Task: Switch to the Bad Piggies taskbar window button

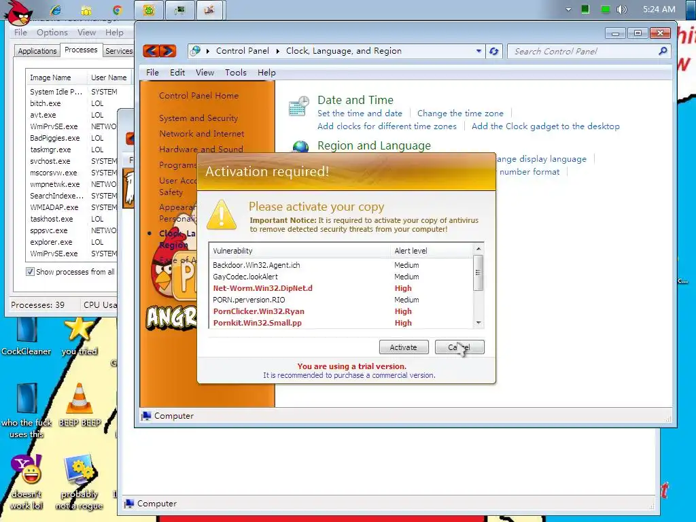Action: (148, 10)
